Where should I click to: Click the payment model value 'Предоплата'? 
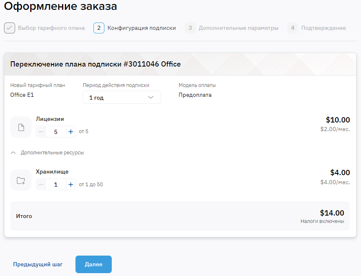(195, 95)
